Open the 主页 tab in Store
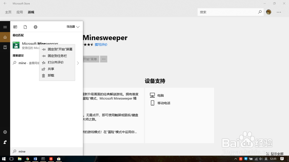The width and height of the screenshot is (289, 162). click(8, 12)
